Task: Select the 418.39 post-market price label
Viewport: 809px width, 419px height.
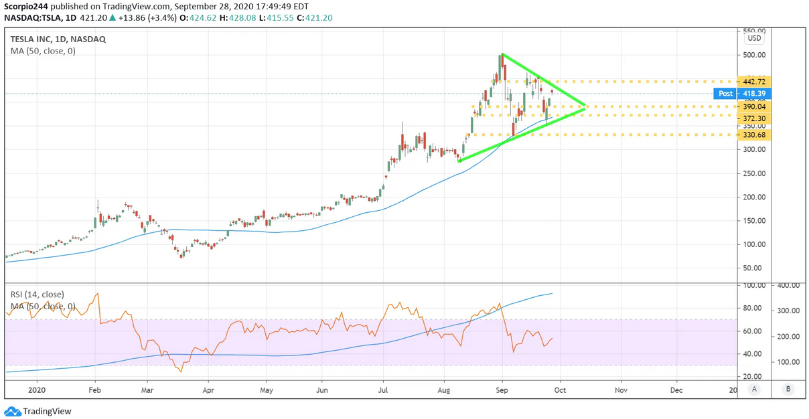Action: click(x=755, y=94)
